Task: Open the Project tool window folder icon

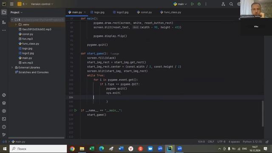Action: pos(4,12)
